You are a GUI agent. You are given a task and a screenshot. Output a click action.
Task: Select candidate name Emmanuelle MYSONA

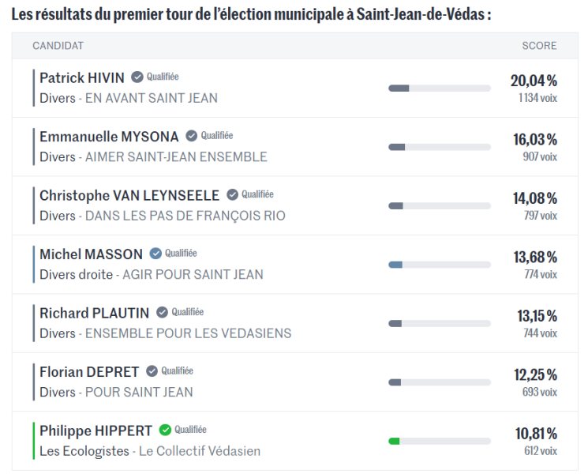point(109,137)
